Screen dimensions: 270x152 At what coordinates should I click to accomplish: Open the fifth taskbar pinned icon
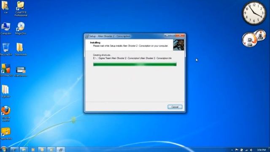(x=51, y=149)
